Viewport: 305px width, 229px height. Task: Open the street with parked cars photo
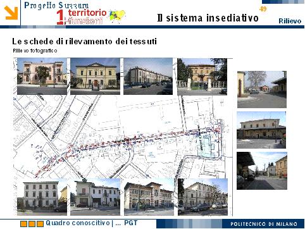tap(202, 197)
